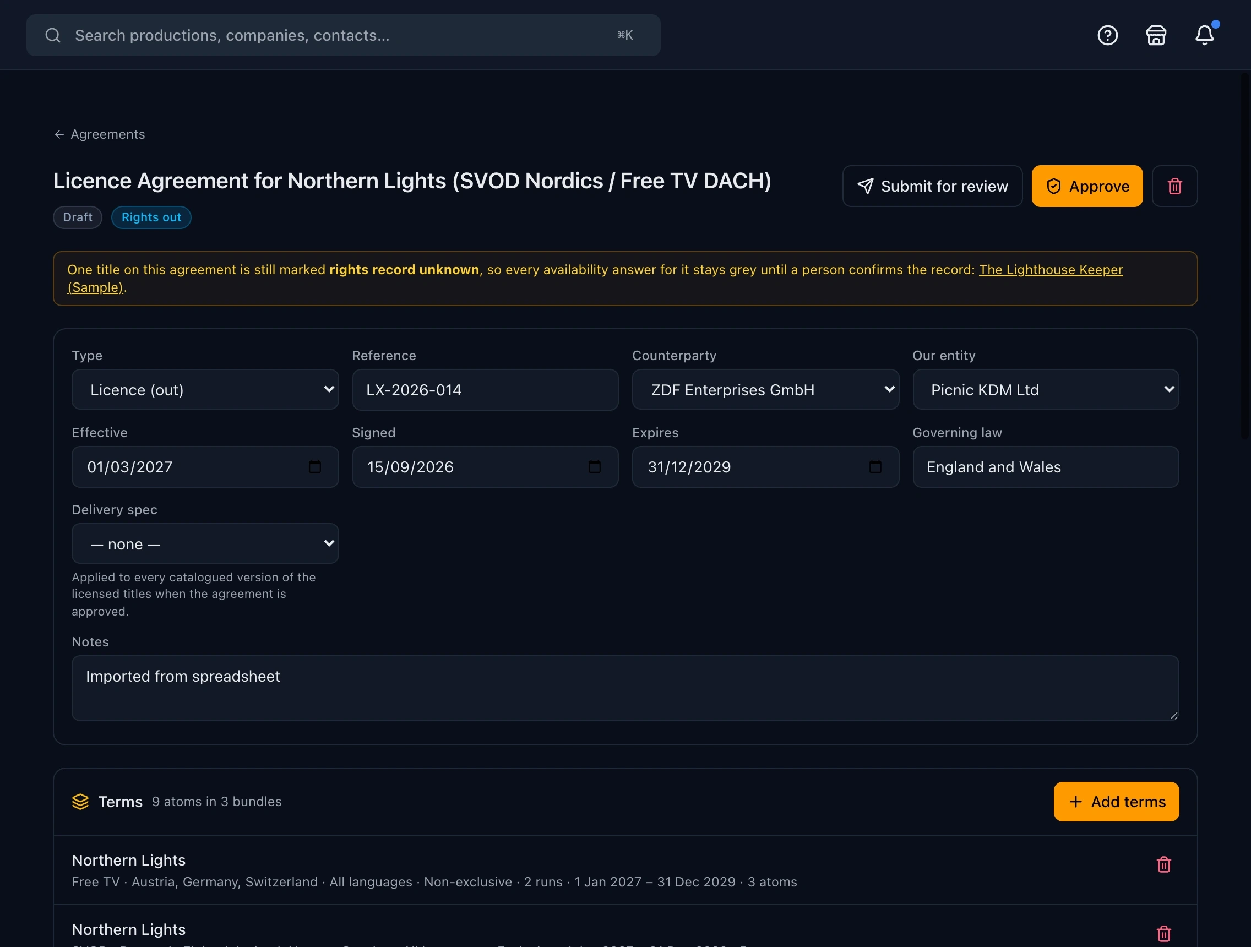Image resolution: width=1251 pixels, height=947 pixels.
Task: Click the '9 atoms in 3 bundles' text
Action: 216,802
